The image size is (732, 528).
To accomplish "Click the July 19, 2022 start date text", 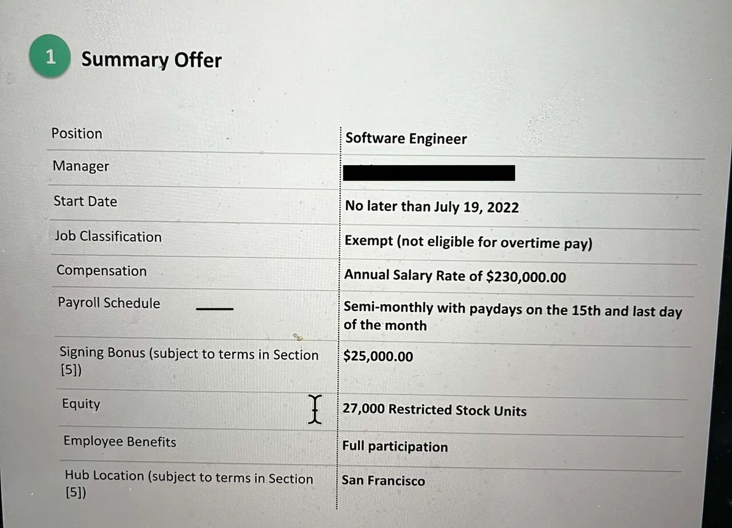I will pyautogui.click(x=476, y=207).
